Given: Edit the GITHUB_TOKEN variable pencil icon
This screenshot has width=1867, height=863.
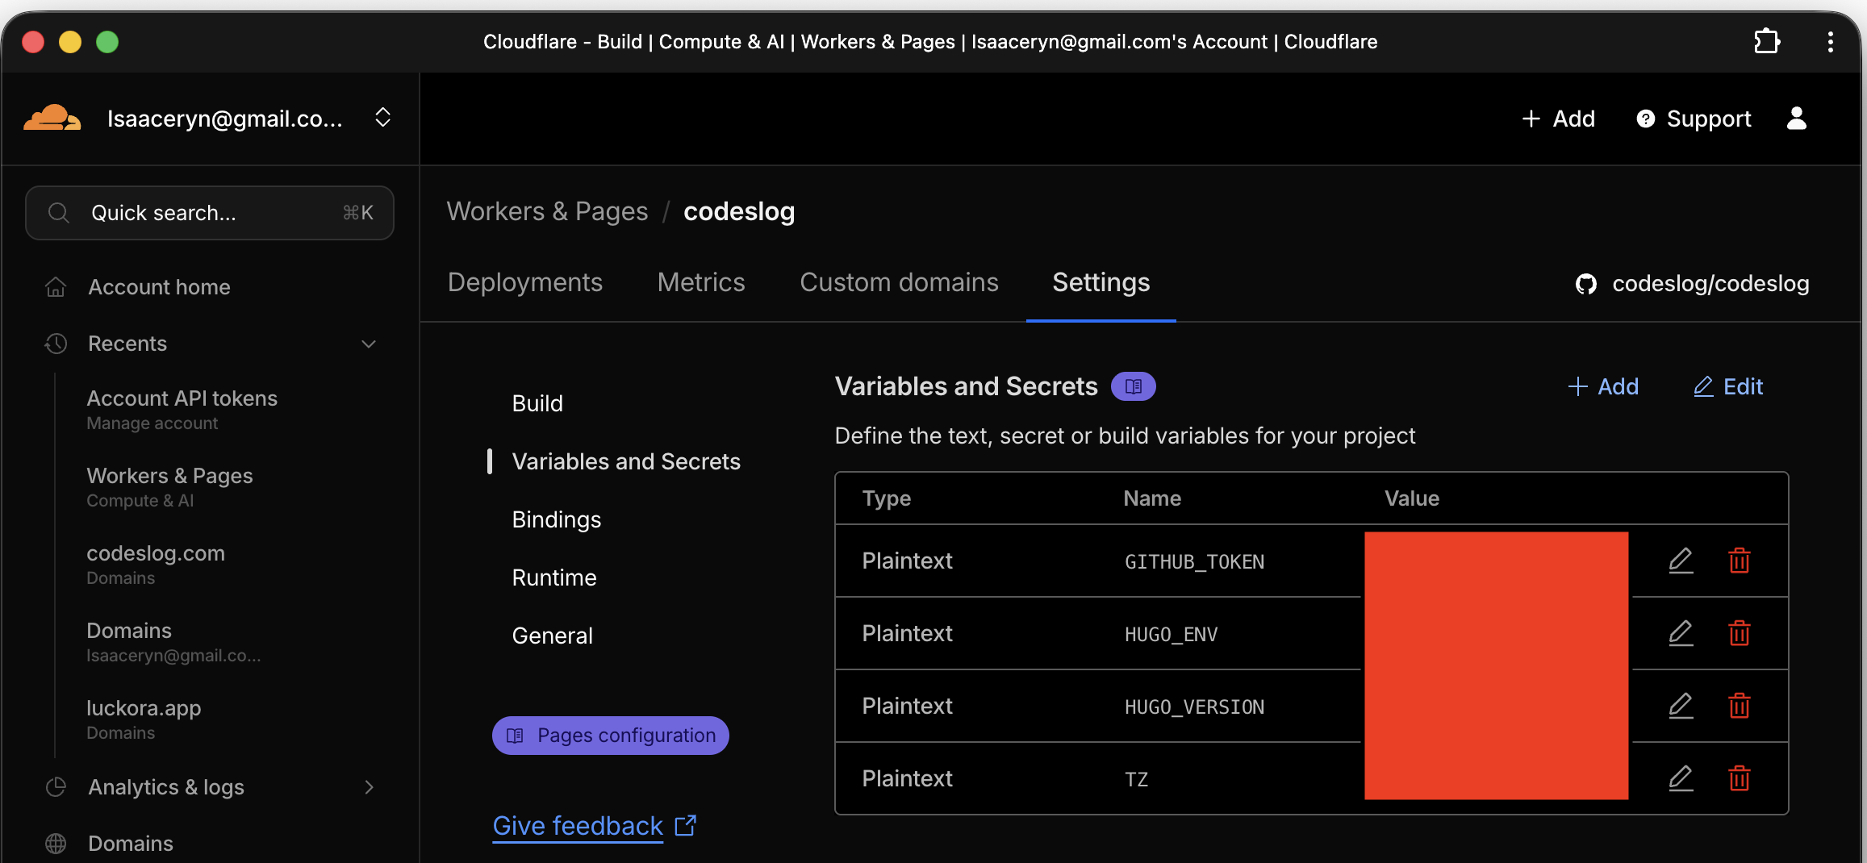Looking at the screenshot, I should tap(1681, 561).
